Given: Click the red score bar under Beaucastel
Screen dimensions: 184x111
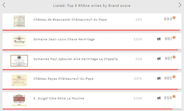Looking at the screenshot, I should tap(91, 30).
